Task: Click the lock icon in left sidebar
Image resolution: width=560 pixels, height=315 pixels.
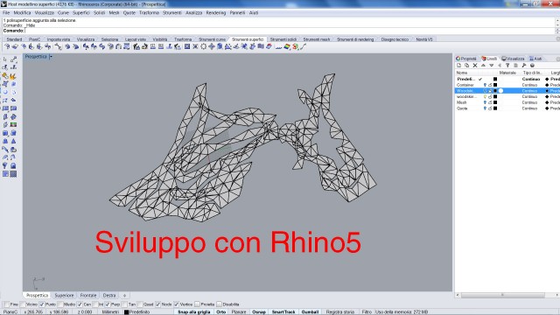Action: pos(13,165)
